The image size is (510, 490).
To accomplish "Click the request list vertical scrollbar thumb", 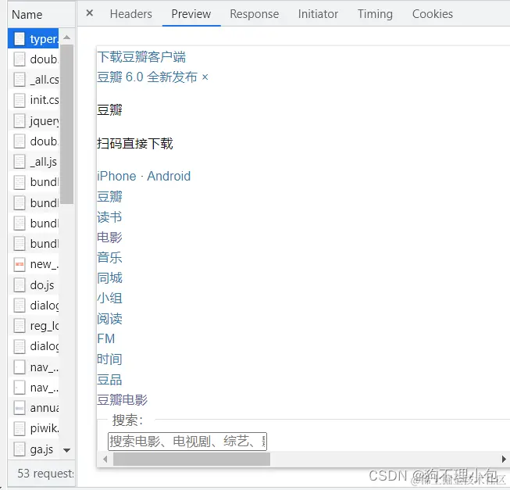I will pyautogui.click(x=66, y=124).
